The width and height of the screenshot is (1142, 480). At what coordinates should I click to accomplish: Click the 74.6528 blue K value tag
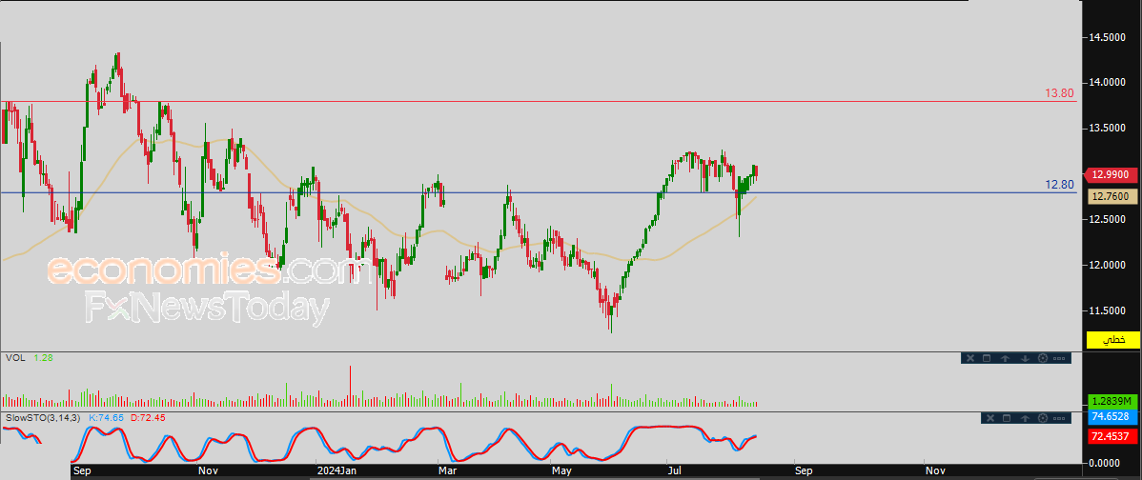1112,417
